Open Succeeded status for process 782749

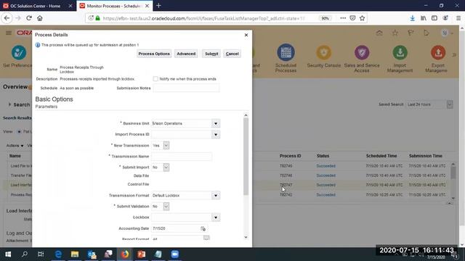click(325, 166)
